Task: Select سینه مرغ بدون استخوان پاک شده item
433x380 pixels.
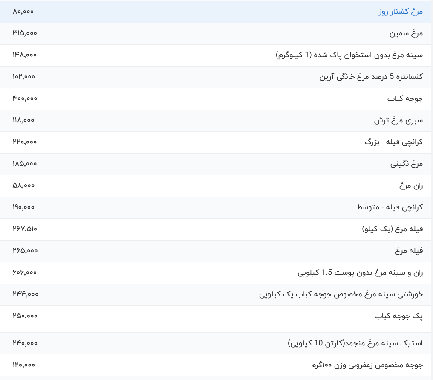Action: 349,55
